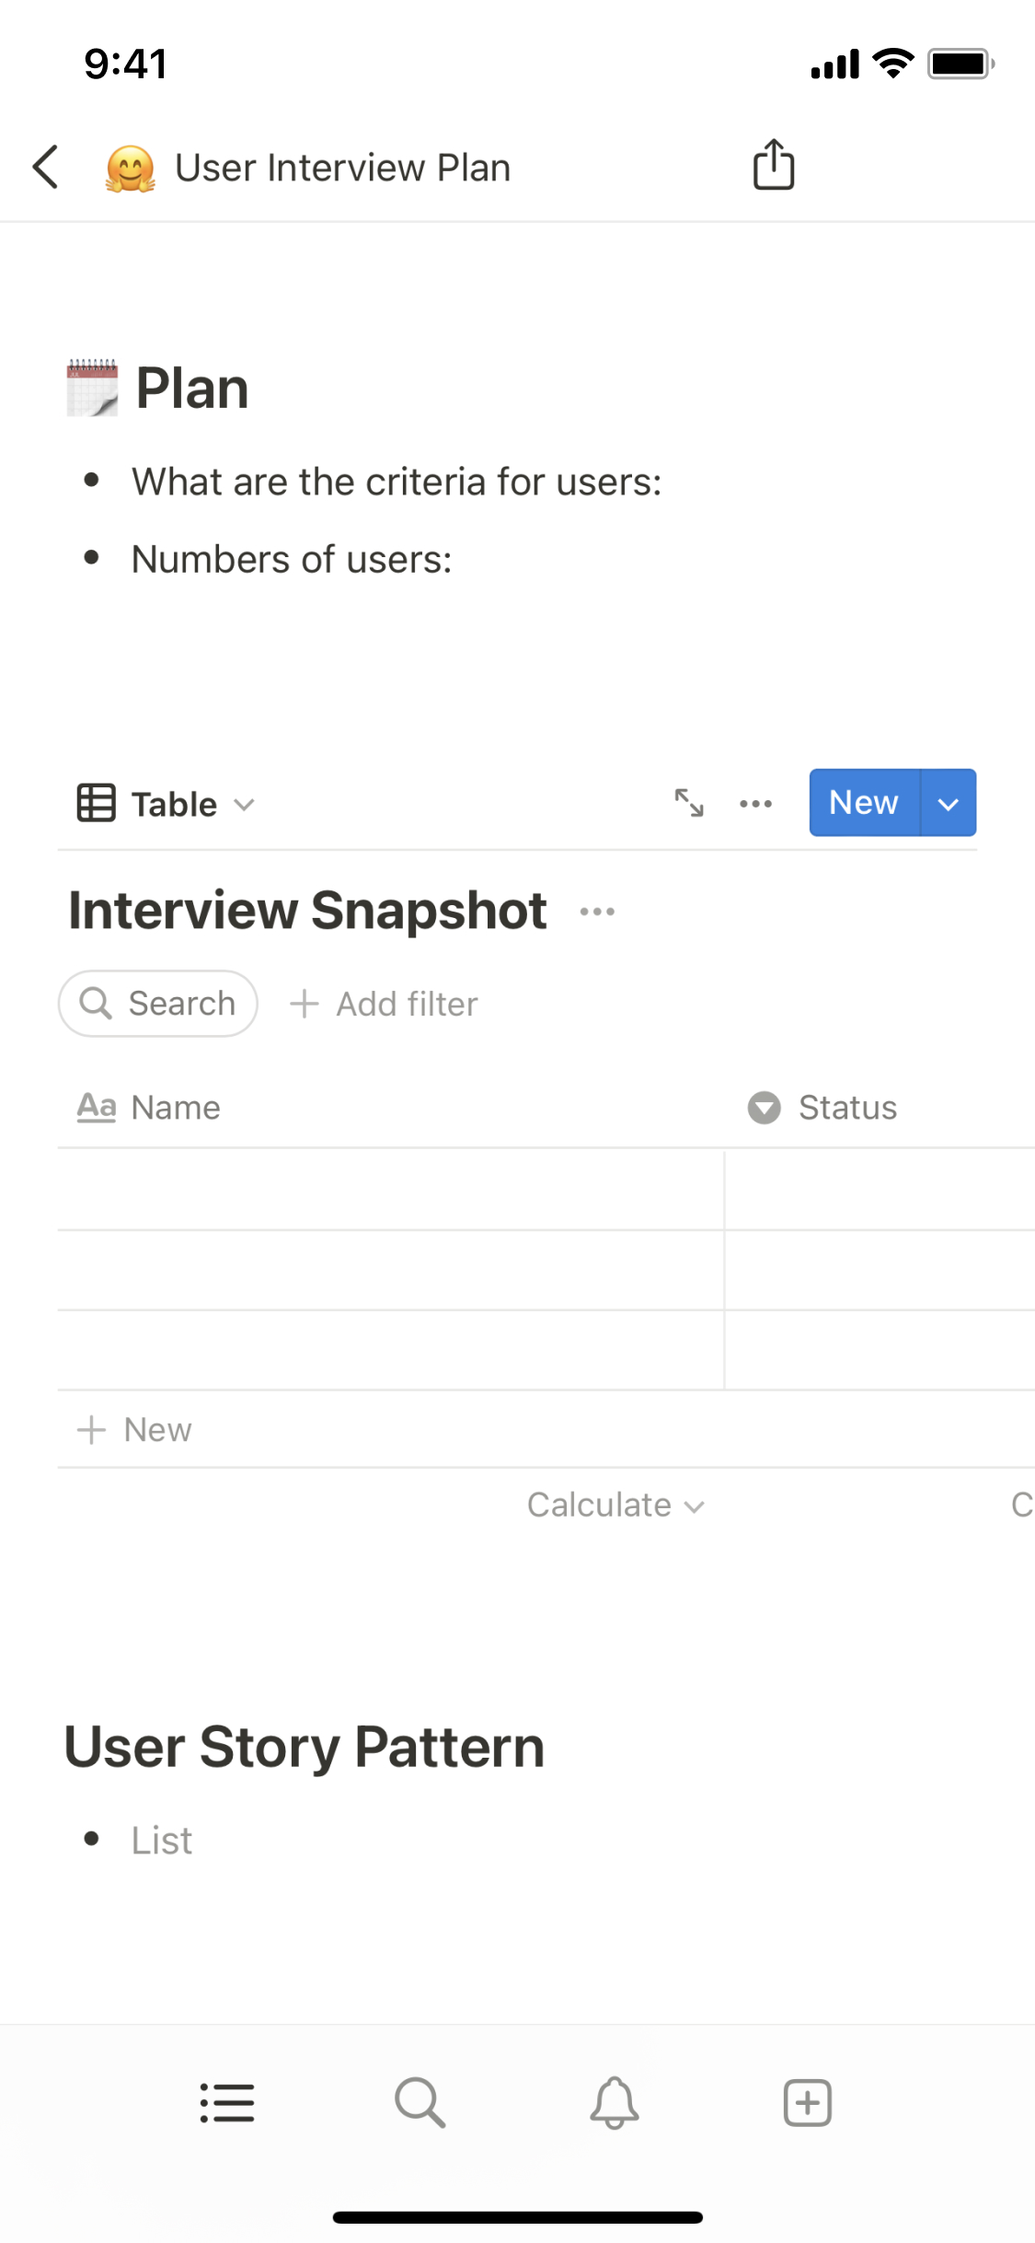Open the share sheet icon

pyautogui.click(x=773, y=166)
